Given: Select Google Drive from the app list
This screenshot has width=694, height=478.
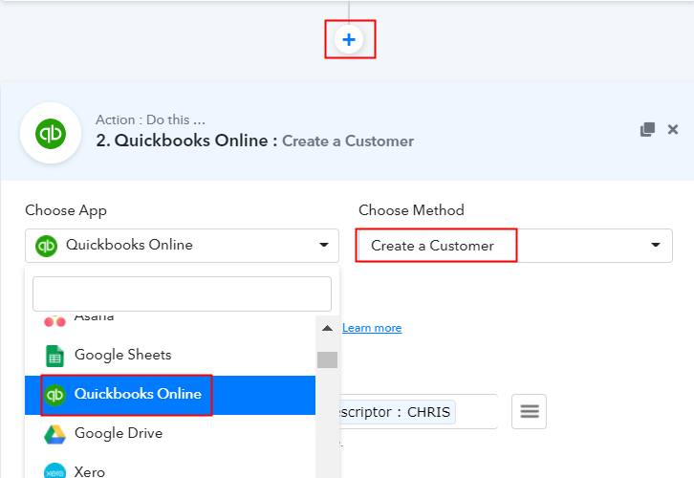Looking at the screenshot, I should point(170,433).
